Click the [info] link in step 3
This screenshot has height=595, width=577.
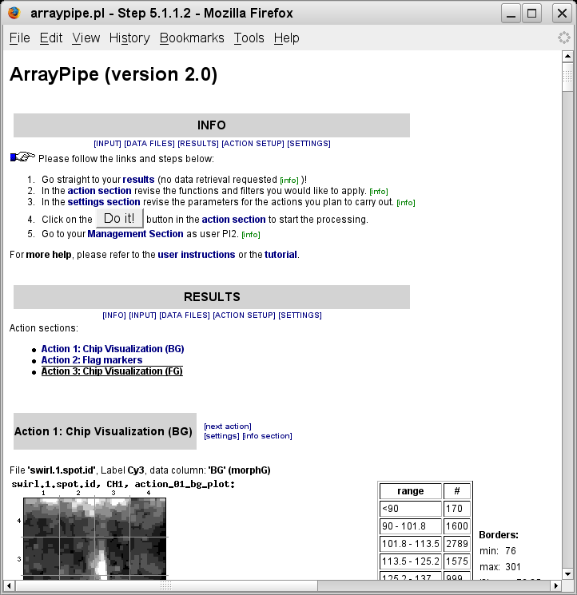[406, 203]
